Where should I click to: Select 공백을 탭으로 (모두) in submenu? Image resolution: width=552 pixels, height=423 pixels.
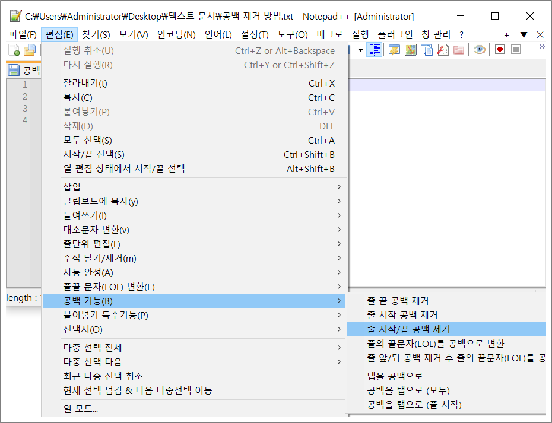[446, 390]
